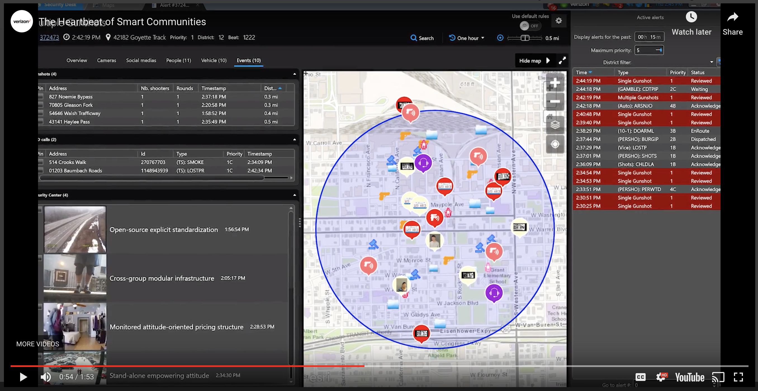Cast video to another device
The width and height of the screenshot is (758, 391).
(718, 377)
